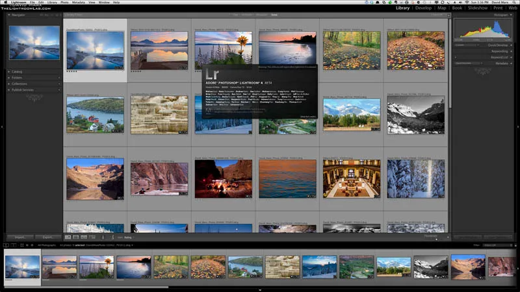Click the Export button
This screenshot has width=520, height=292.
[47, 237]
